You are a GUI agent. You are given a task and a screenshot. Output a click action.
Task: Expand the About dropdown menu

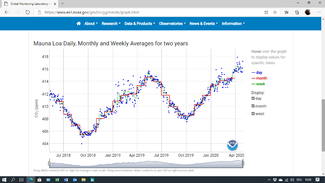point(91,24)
